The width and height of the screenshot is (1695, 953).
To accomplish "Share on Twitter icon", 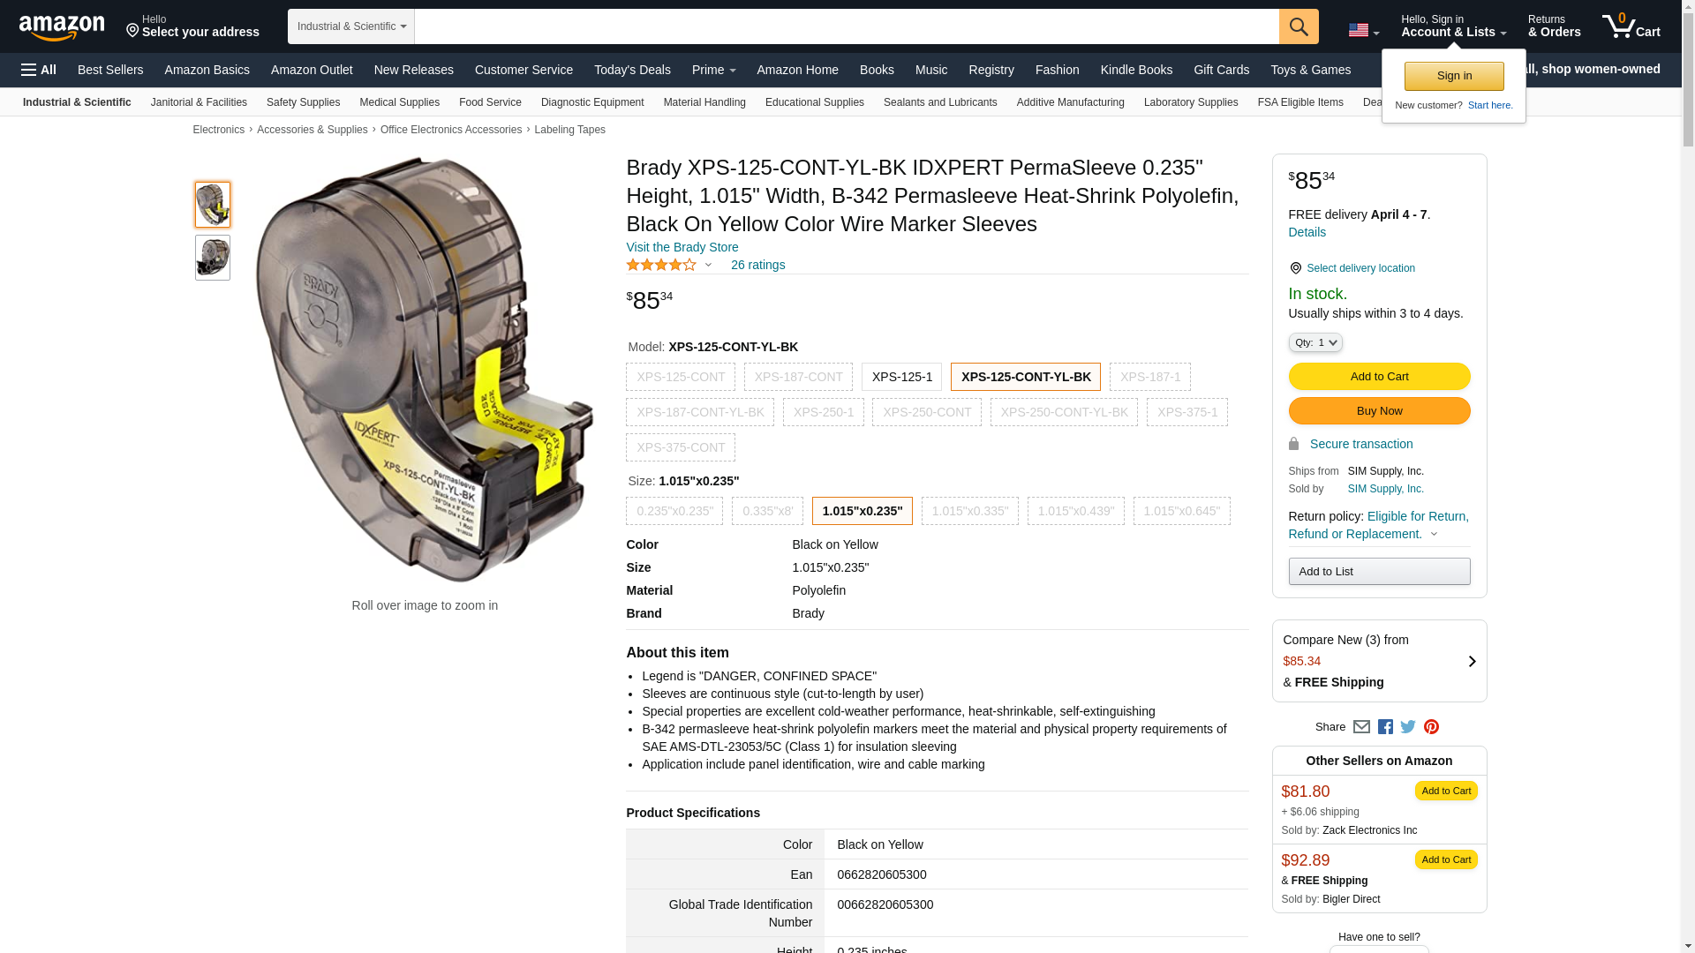I will click(x=1408, y=727).
